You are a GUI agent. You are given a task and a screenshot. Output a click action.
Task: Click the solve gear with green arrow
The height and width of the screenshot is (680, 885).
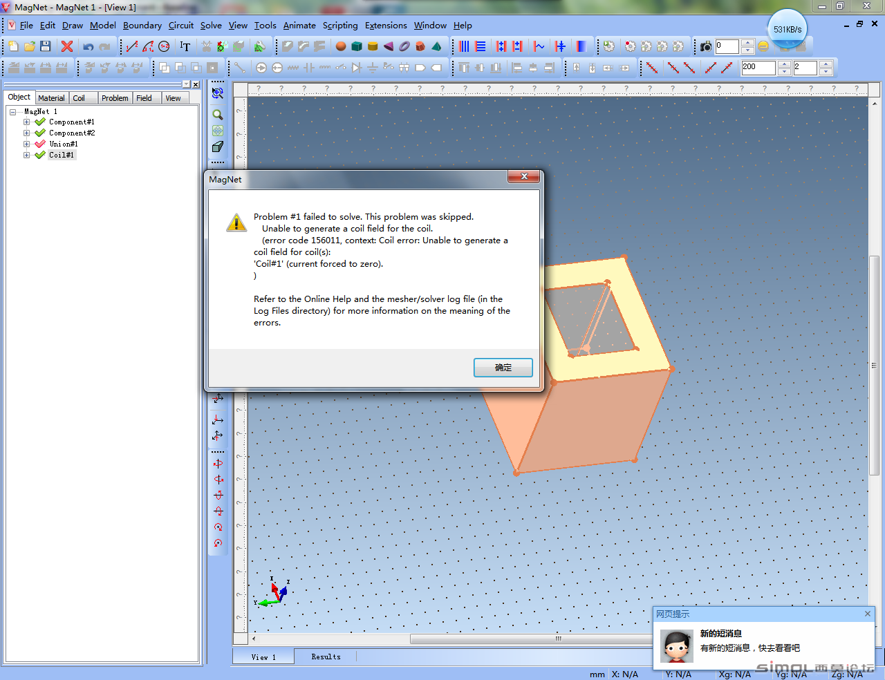tap(609, 46)
